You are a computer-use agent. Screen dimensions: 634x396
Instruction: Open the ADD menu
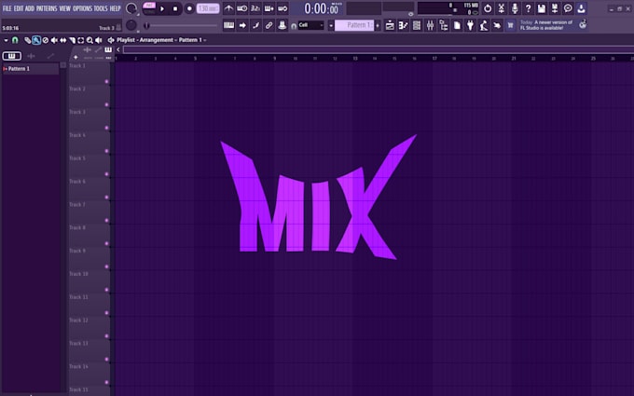(x=30, y=8)
